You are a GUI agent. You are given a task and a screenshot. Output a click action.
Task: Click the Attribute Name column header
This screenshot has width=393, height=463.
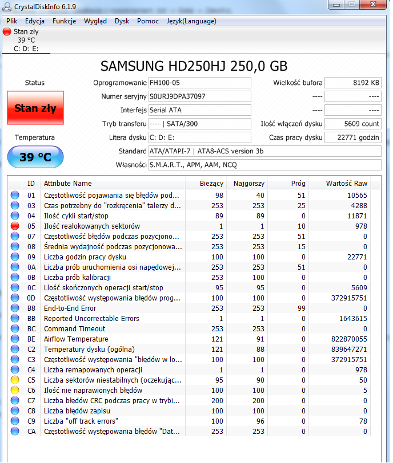click(x=113, y=184)
